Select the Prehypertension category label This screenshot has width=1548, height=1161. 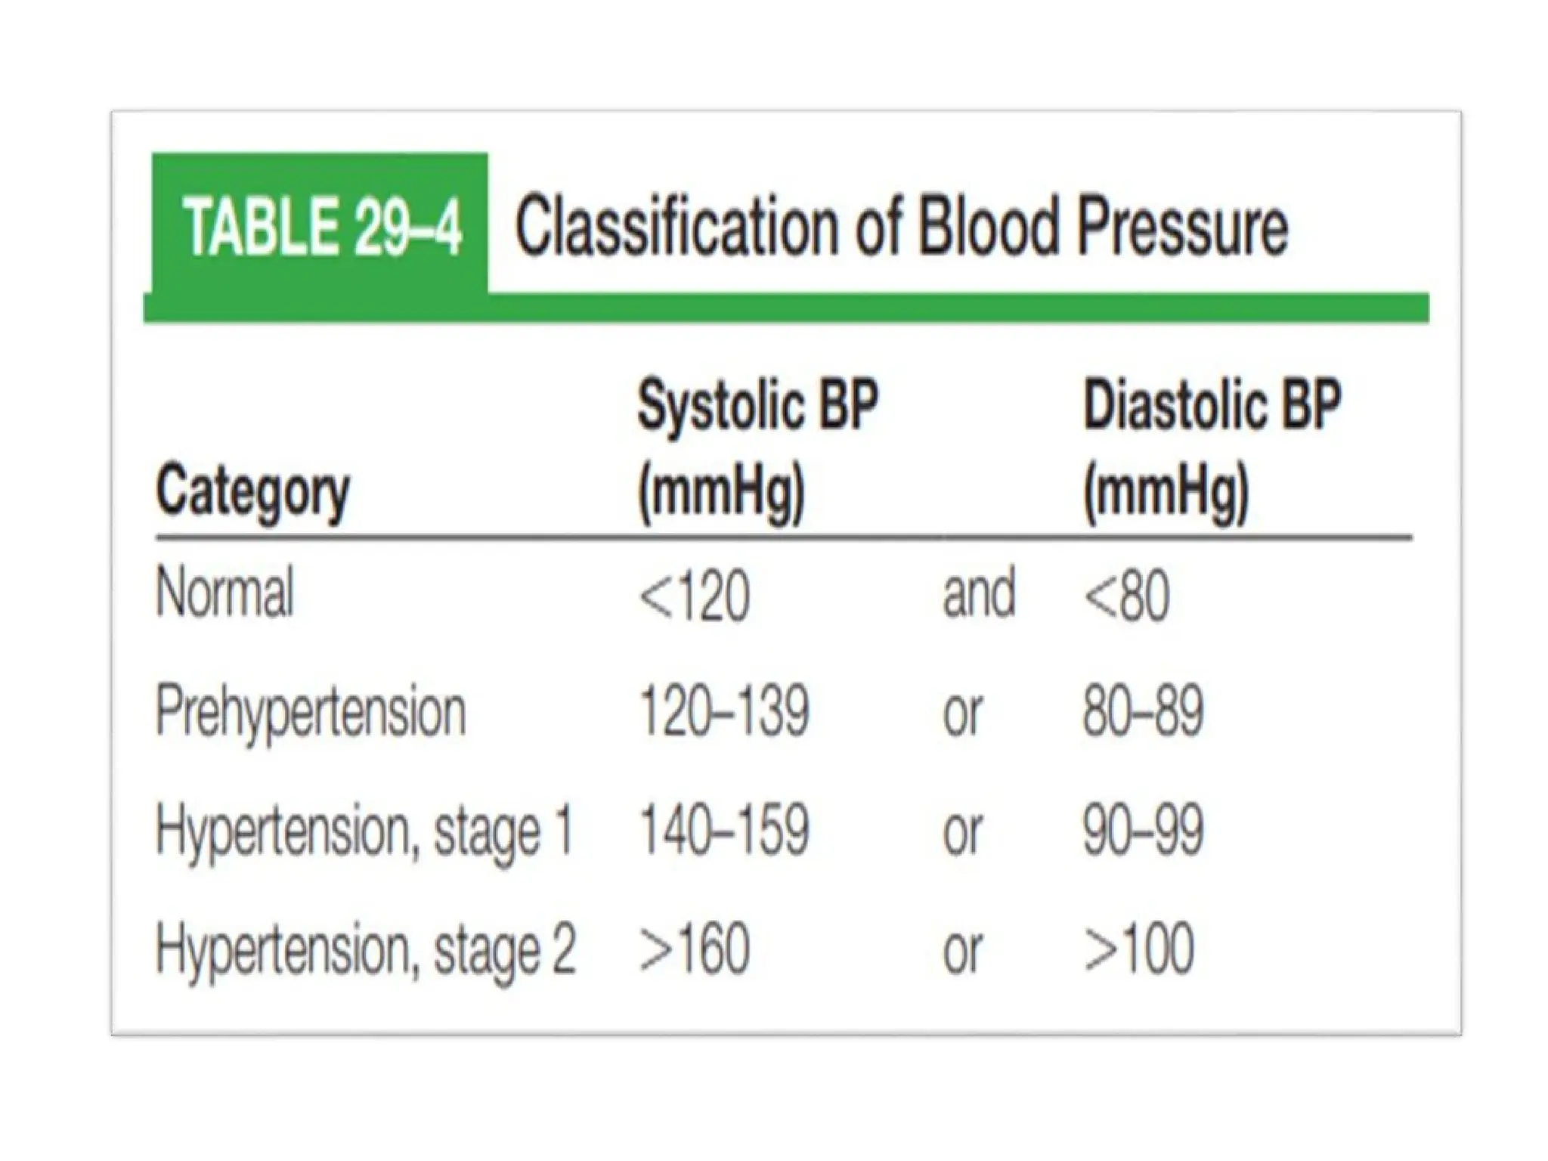(311, 711)
